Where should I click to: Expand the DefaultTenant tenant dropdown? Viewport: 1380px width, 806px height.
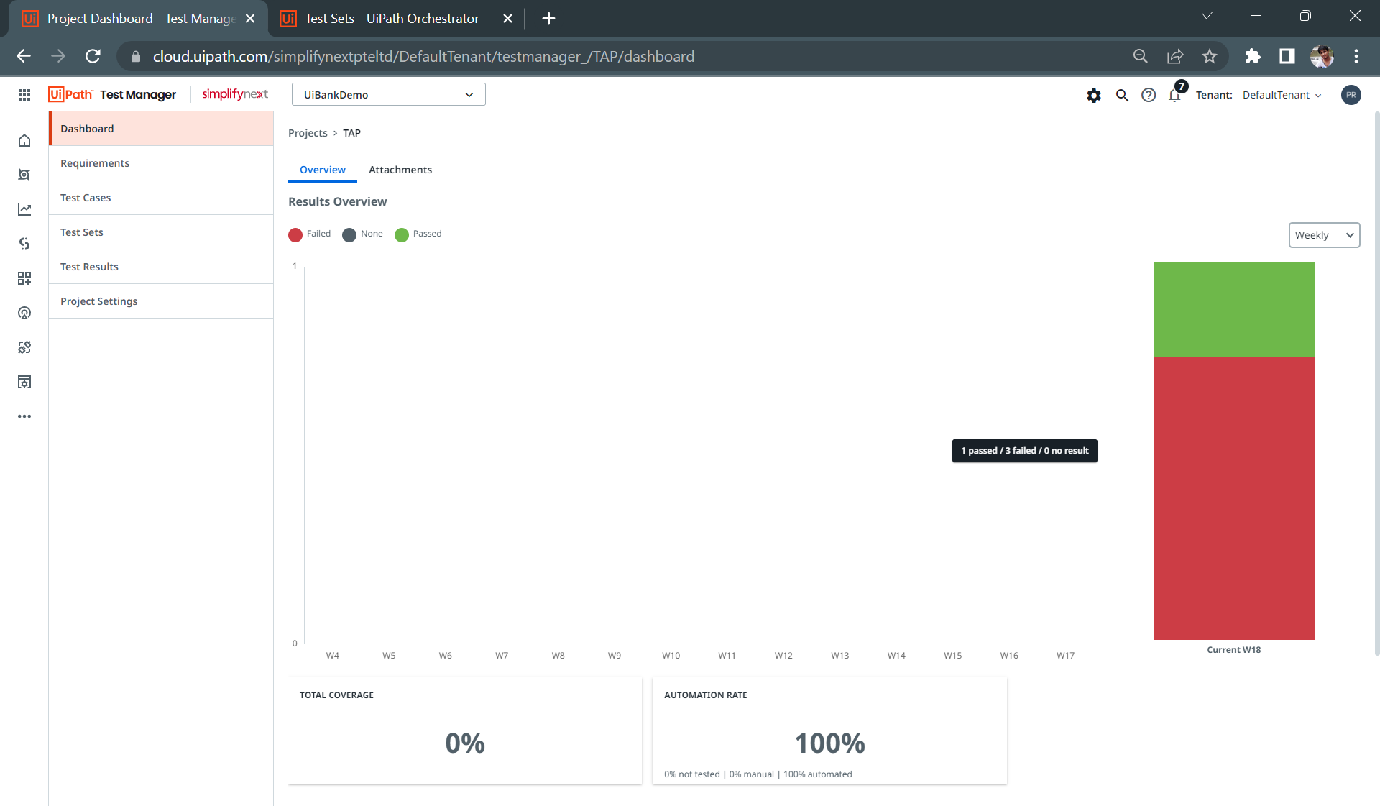[x=1282, y=95]
